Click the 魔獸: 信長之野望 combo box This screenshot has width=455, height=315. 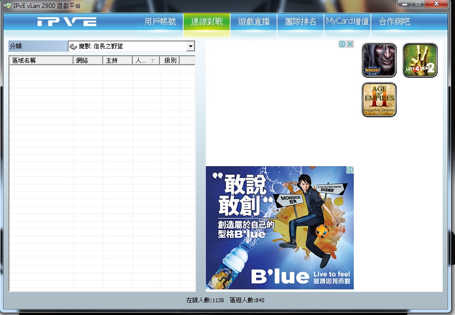[x=131, y=46]
